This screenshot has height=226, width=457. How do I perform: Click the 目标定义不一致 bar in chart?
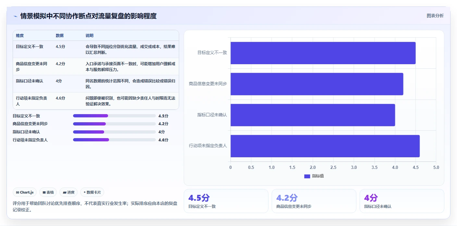[x=323, y=53]
